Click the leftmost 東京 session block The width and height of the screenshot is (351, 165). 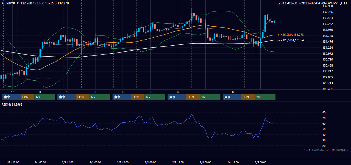tap(12, 97)
